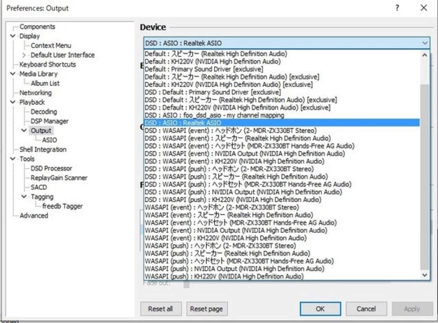438x323 pixels.
Task: Select Decoding under Playback
Action: point(44,111)
